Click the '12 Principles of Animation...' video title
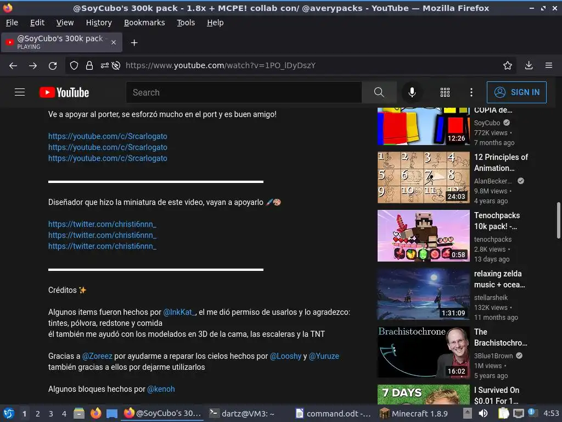Viewport: 562px width, 422px height. (x=501, y=163)
